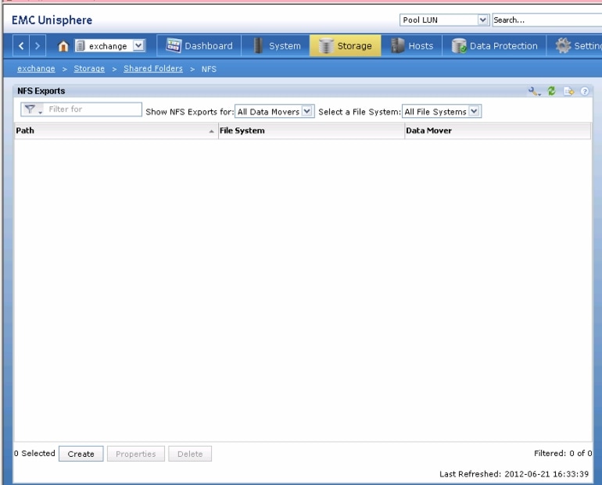Expand the All File Systems dropdown

click(474, 111)
